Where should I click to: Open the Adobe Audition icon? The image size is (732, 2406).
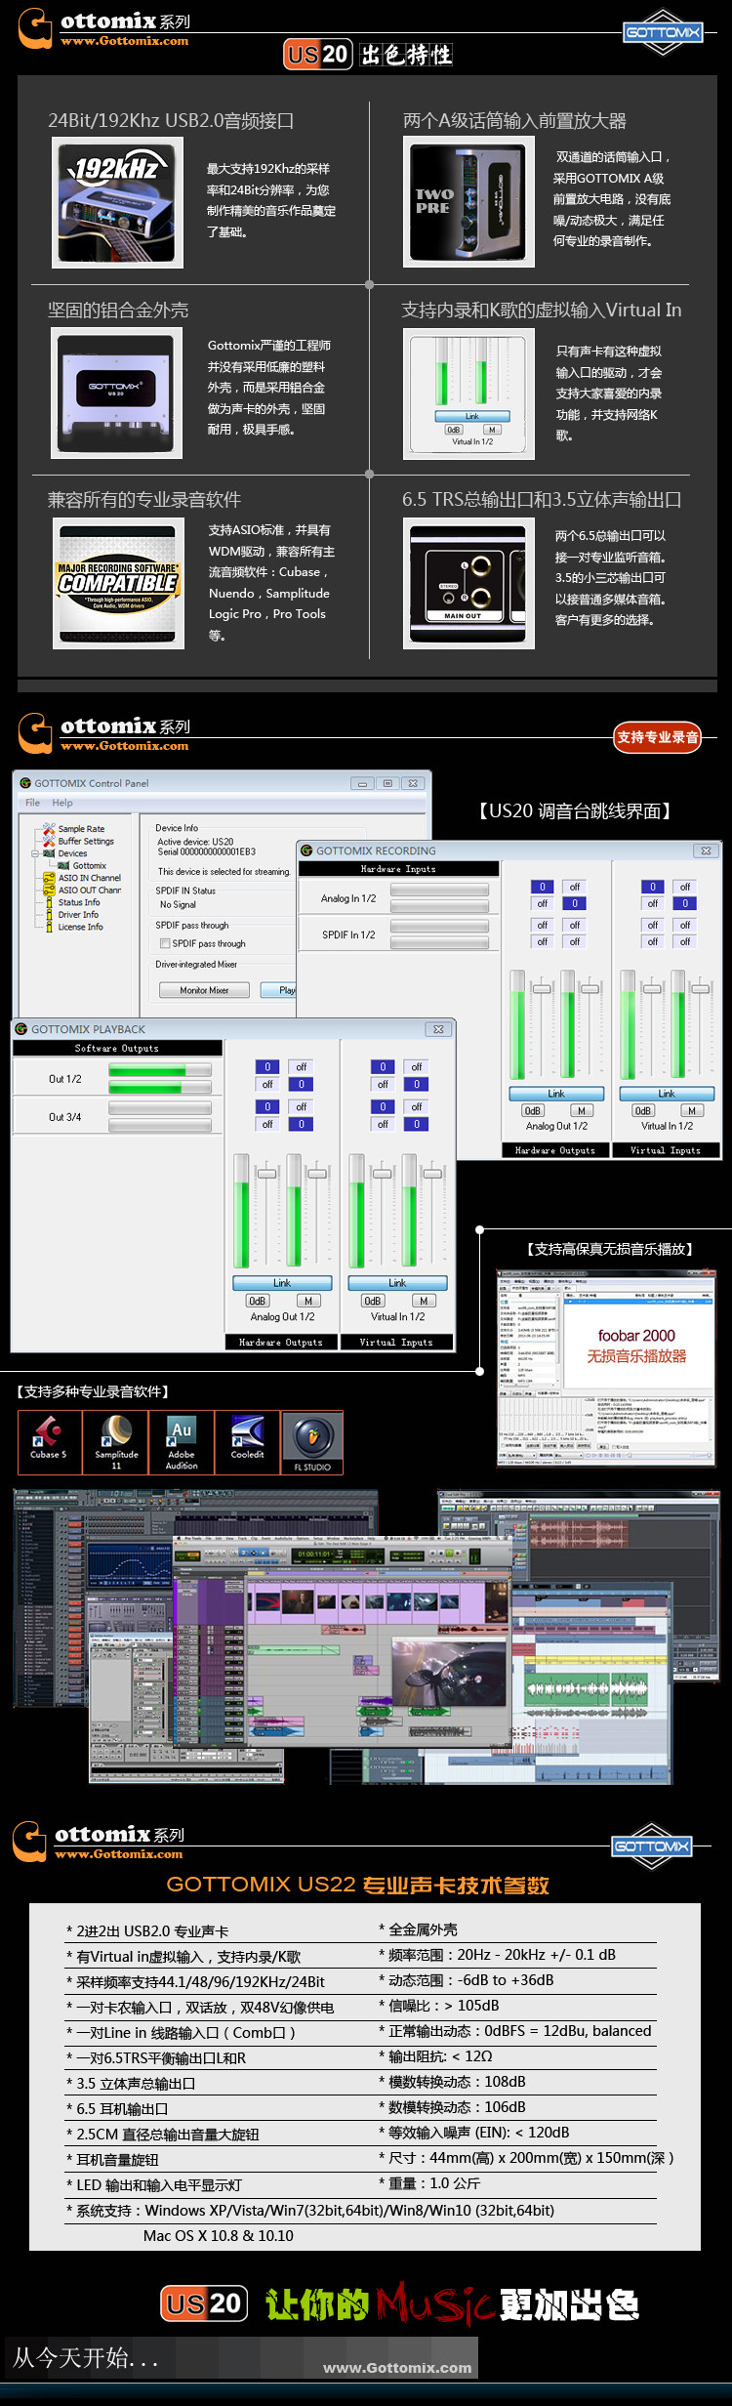click(x=182, y=1441)
